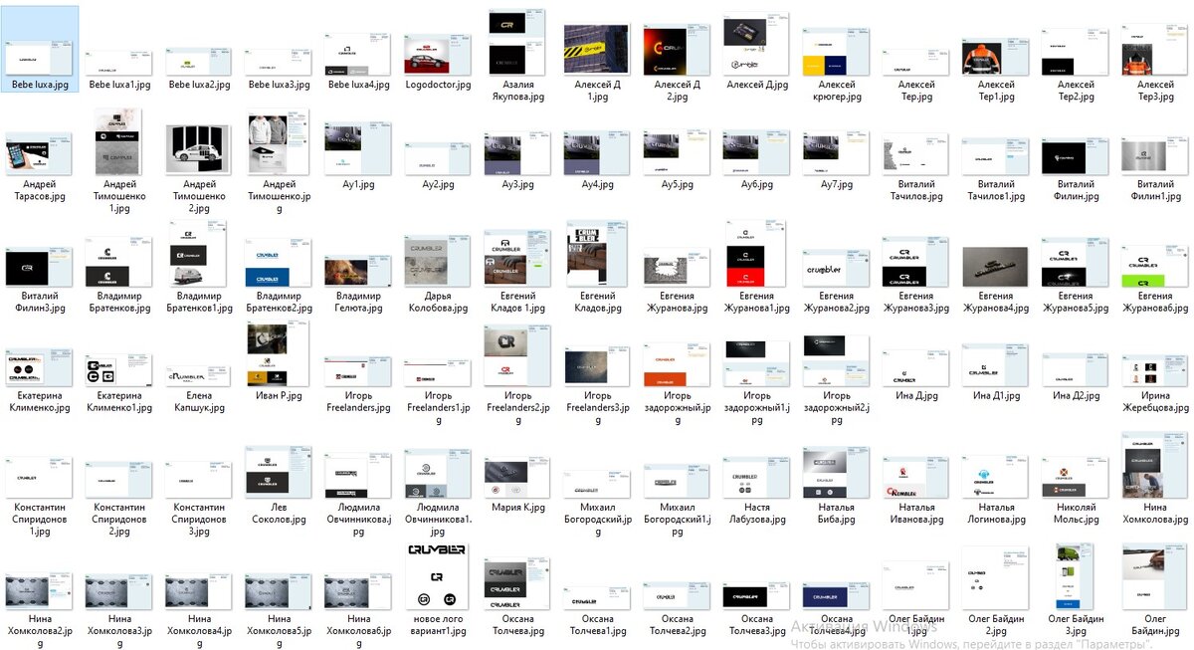
Task: Select the Алексей крюгер.jpg thumbnail
Action: (x=837, y=54)
